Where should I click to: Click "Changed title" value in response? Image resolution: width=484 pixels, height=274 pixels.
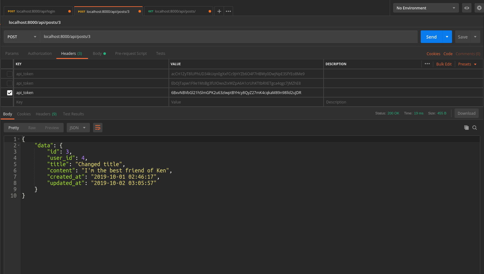(99, 164)
